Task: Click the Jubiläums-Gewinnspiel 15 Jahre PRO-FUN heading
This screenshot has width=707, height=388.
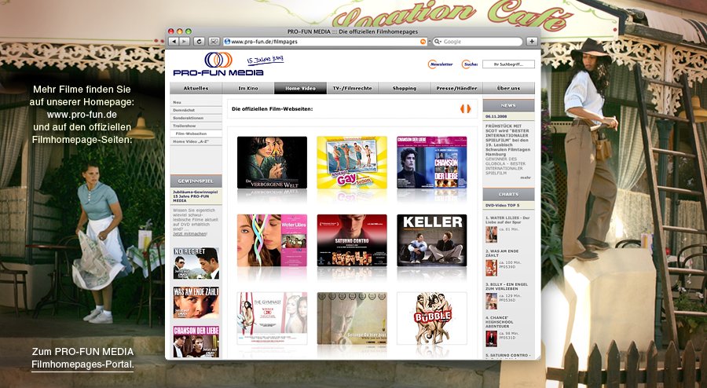Action: click(x=195, y=196)
